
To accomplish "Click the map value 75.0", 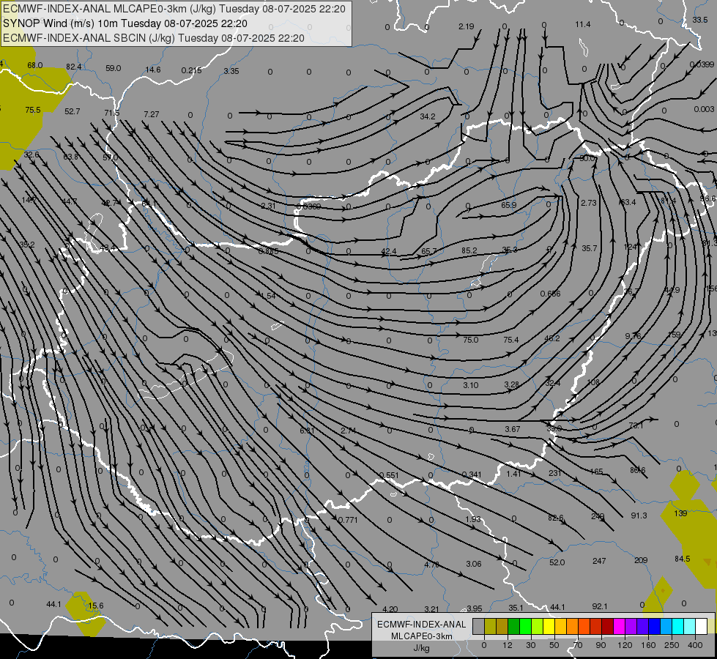I will [x=470, y=340].
